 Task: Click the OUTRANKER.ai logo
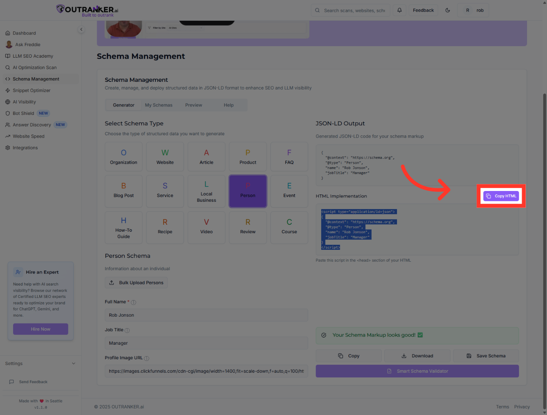(87, 10)
